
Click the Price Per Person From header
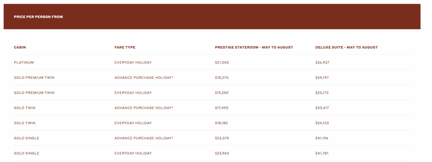point(38,17)
